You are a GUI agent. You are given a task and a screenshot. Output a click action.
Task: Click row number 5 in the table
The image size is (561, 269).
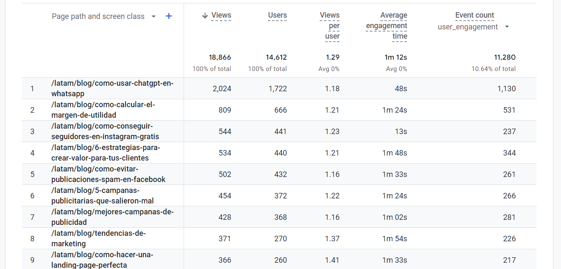32,174
